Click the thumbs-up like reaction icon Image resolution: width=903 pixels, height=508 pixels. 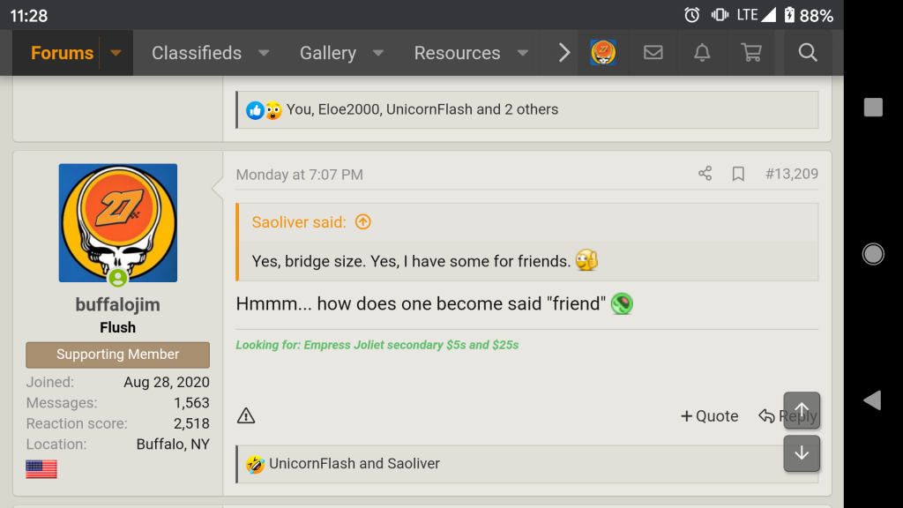coord(255,110)
